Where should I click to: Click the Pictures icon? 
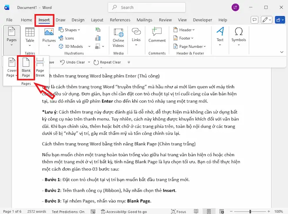(49, 35)
